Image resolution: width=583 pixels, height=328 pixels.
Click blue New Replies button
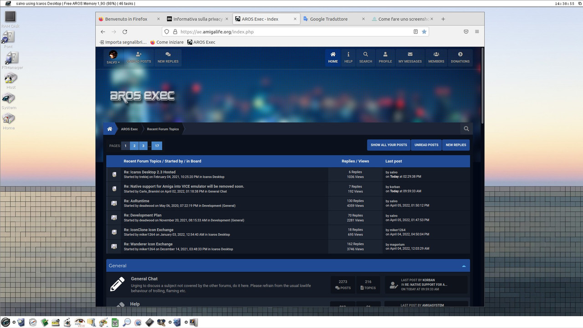tap(456, 145)
